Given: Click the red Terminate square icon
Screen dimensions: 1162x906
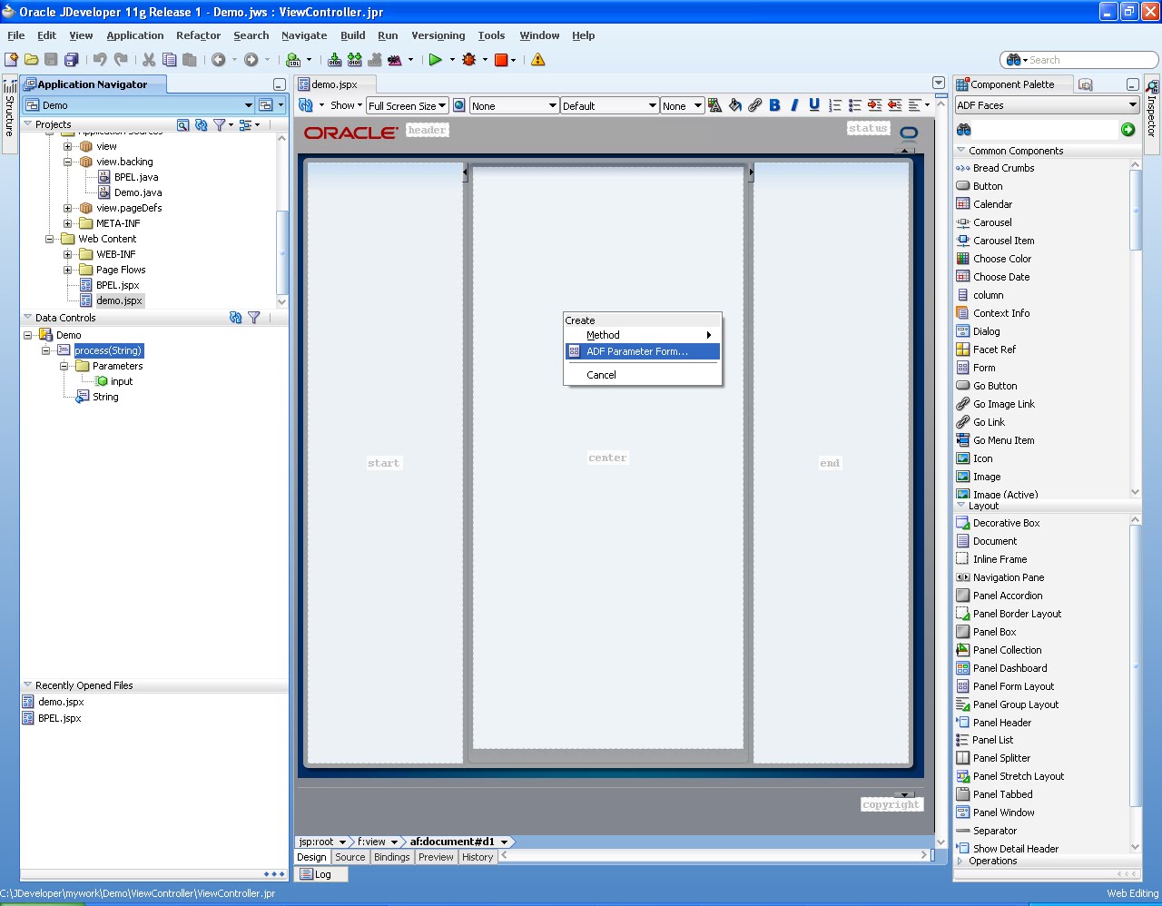Looking at the screenshot, I should [501, 60].
